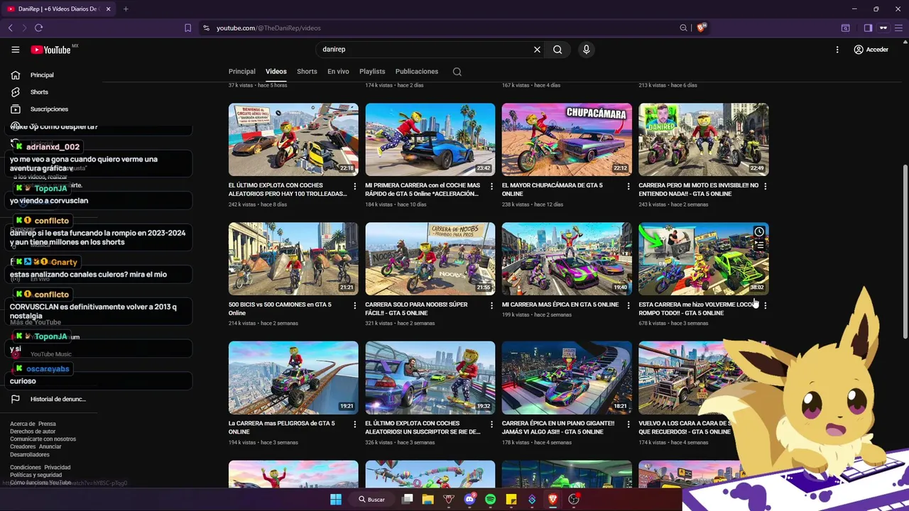Go back with the browser back arrow
The height and width of the screenshot is (511, 909).
(x=11, y=28)
